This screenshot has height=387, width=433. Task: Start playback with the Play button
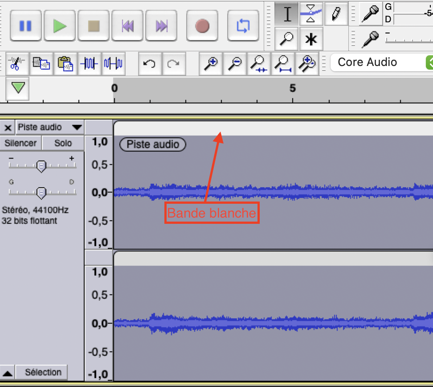pos(60,25)
